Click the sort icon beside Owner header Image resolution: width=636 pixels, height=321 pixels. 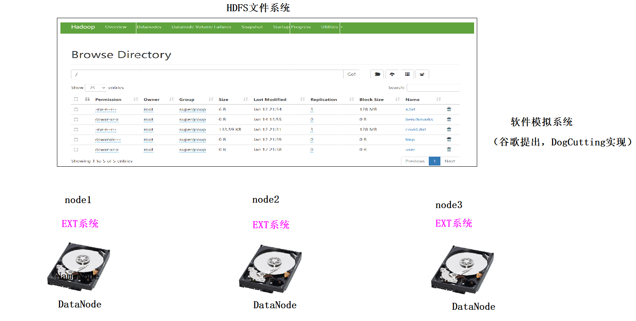tap(171, 99)
